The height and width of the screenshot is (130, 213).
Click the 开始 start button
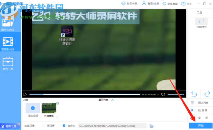point(201,125)
